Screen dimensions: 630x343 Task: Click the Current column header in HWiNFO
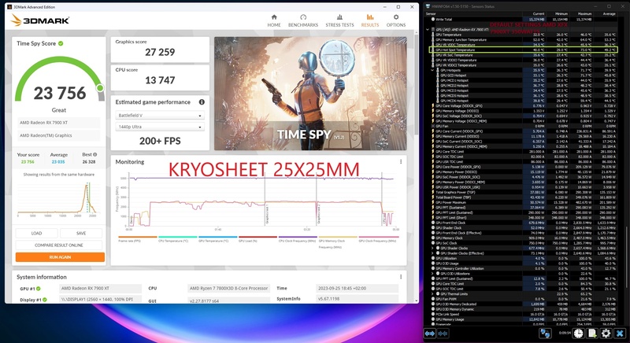pyautogui.click(x=539, y=13)
